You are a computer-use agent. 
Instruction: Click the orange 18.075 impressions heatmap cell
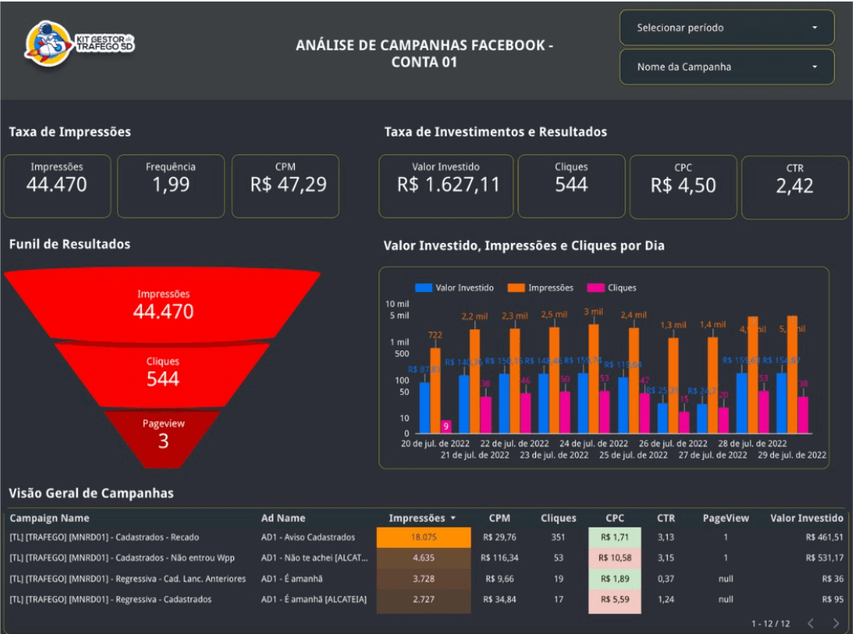point(423,537)
